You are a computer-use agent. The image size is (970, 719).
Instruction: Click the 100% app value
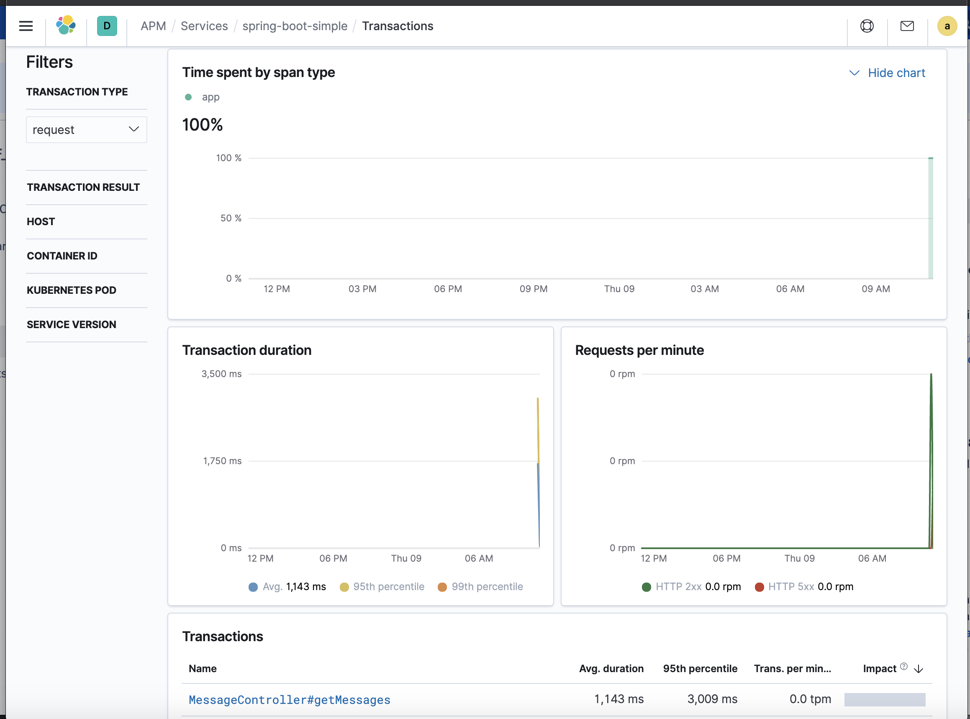(203, 125)
